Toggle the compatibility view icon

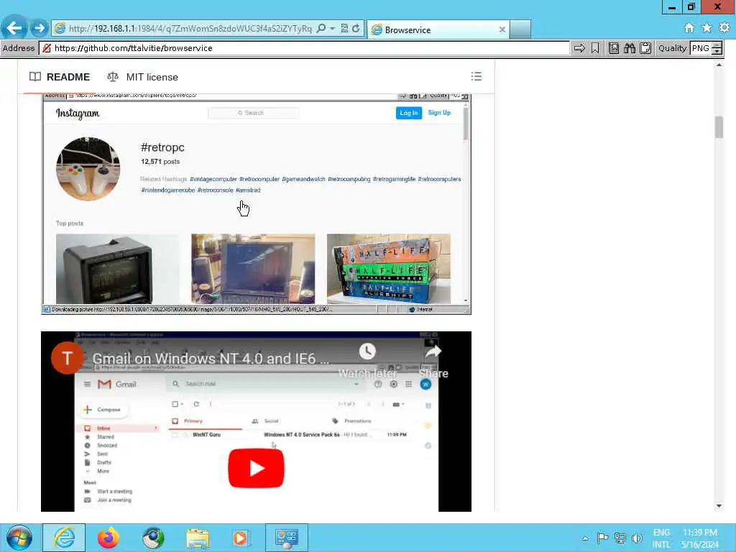pyautogui.click(x=344, y=29)
